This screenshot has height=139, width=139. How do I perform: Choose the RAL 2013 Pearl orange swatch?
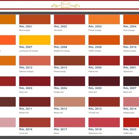point(69,61)
